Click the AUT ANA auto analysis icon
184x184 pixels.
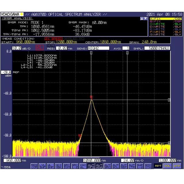99,166
